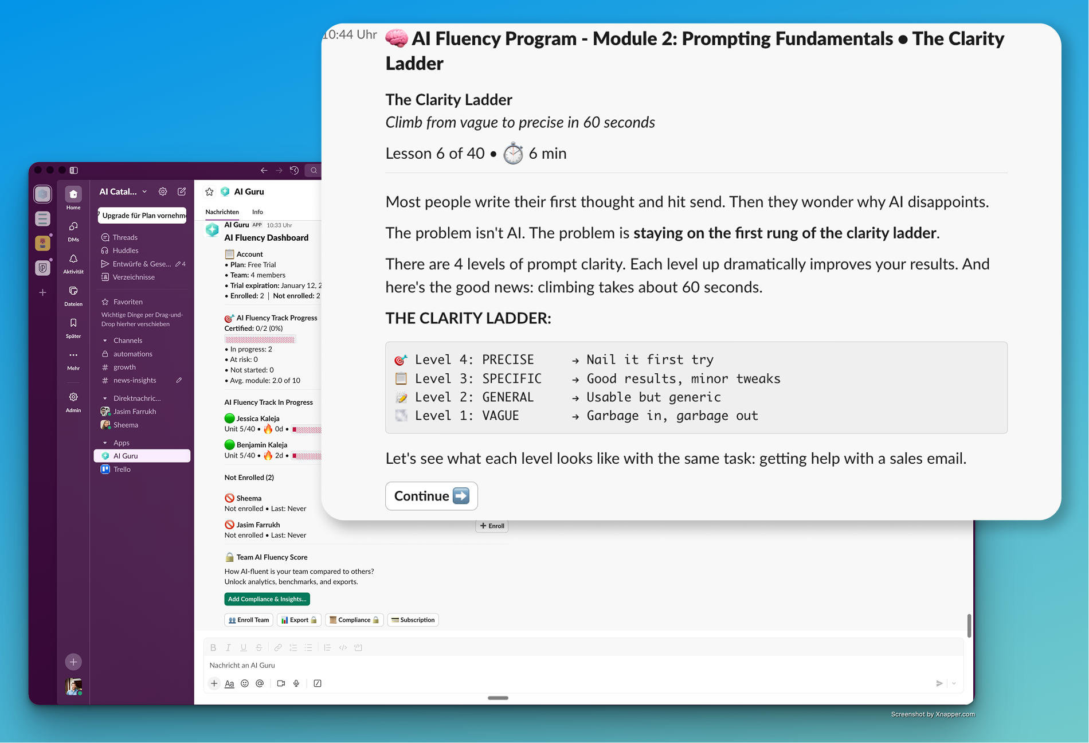Toggle italic formatting in the composer
This screenshot has height=743, width=1089.
[228, 647]
